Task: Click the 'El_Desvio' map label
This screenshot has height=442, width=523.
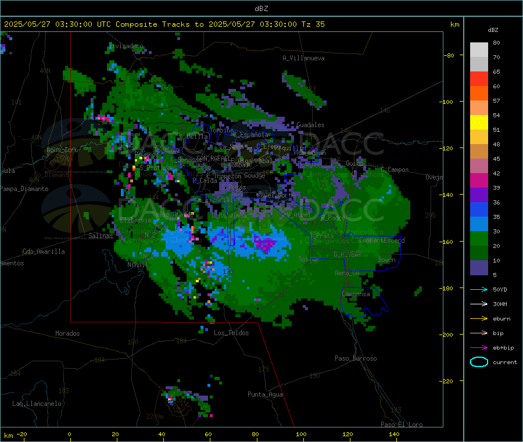Action: (135, 220)
